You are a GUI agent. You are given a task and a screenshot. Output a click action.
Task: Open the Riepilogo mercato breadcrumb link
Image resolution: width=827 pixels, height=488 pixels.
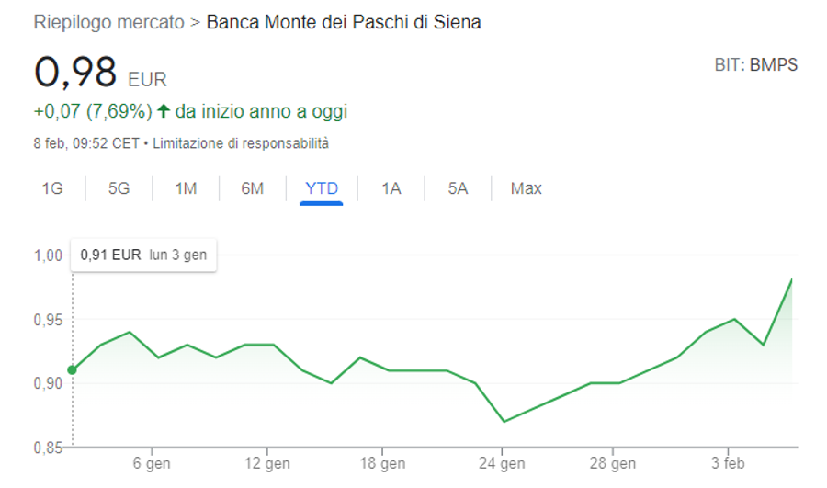(x=108, y=22)
